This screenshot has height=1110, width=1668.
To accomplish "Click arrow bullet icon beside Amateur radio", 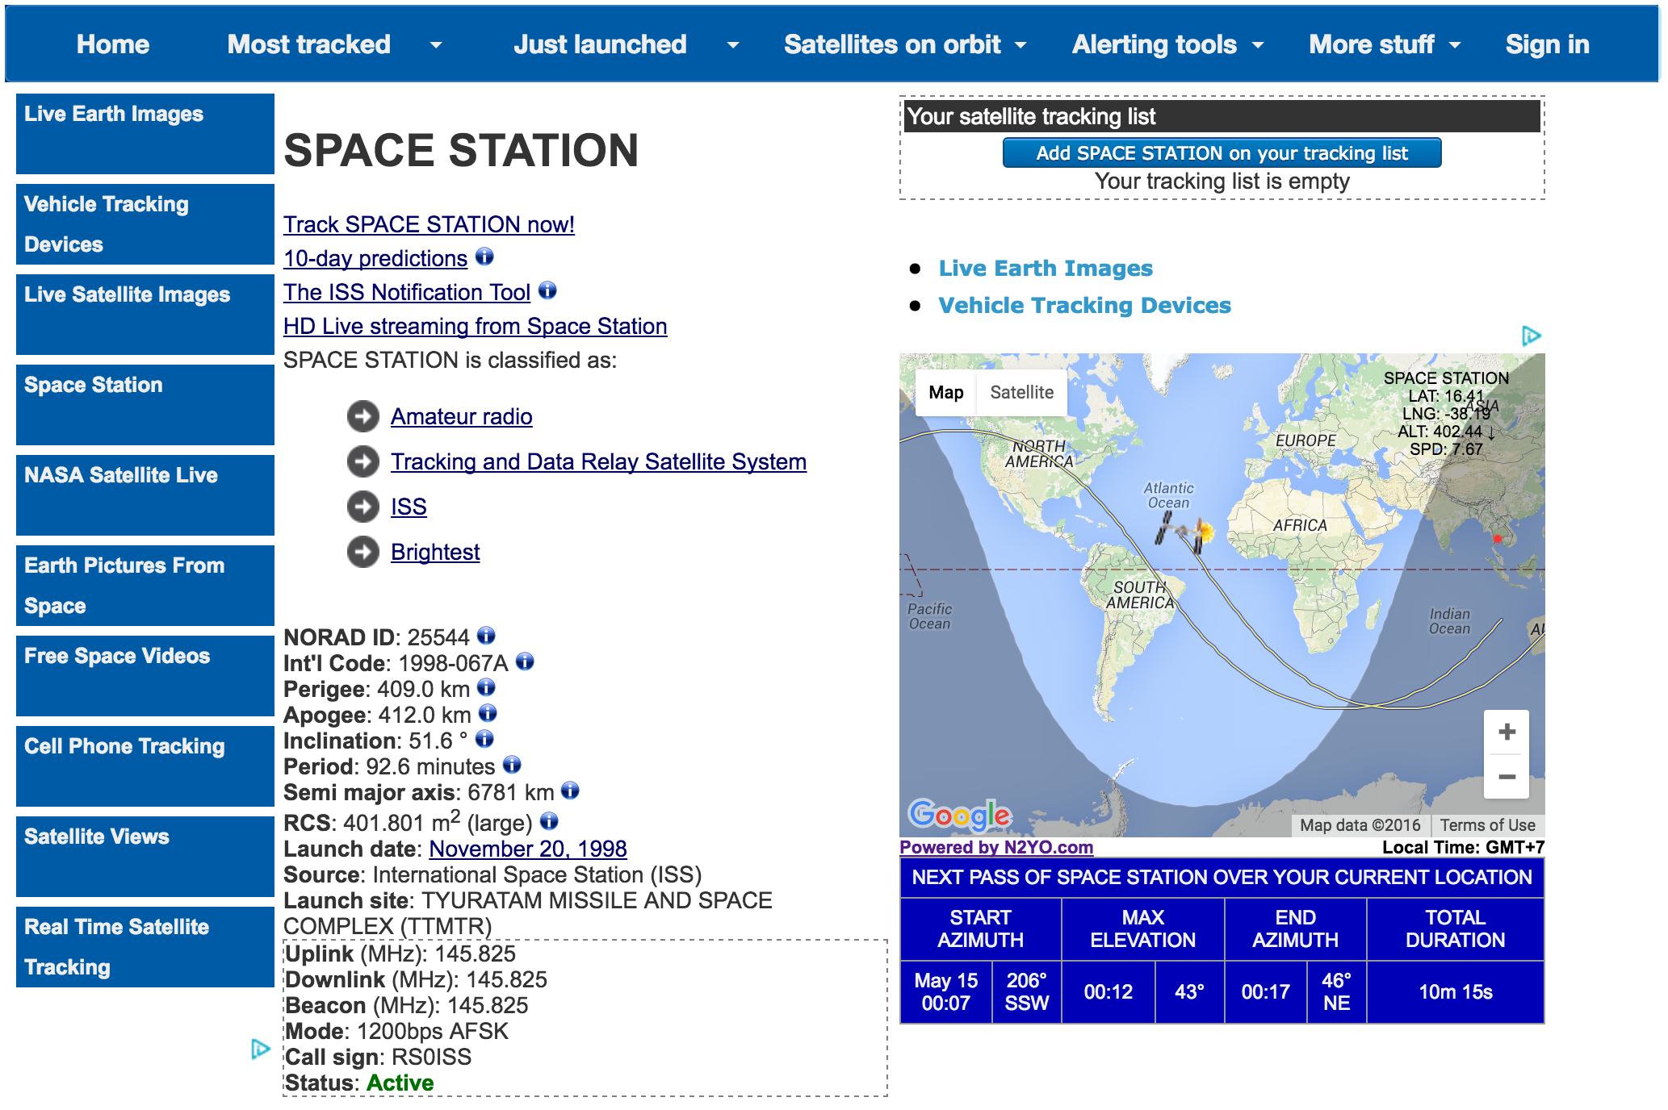I will 363,416.
